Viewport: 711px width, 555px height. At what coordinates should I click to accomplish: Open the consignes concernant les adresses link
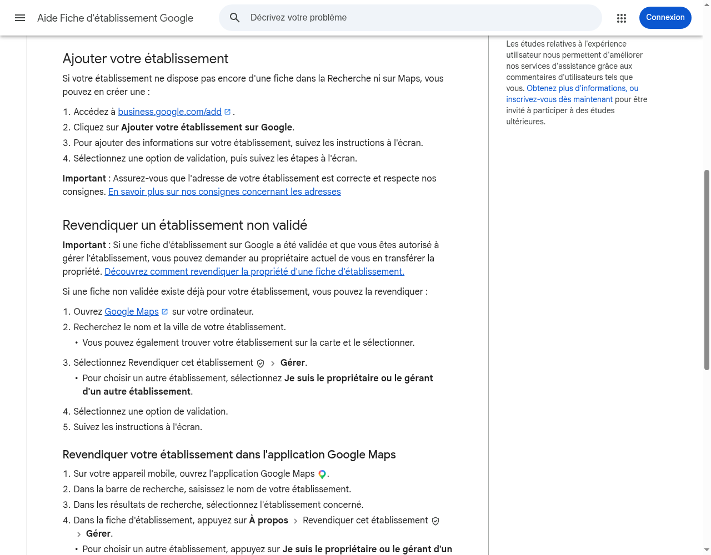click(x=224, y=192)
